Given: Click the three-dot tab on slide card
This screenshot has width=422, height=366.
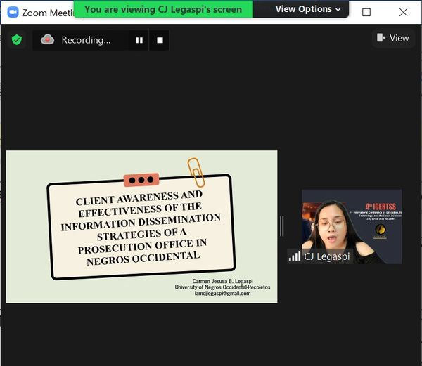Looking at the screenshot, I should click(x=141, y=180).
